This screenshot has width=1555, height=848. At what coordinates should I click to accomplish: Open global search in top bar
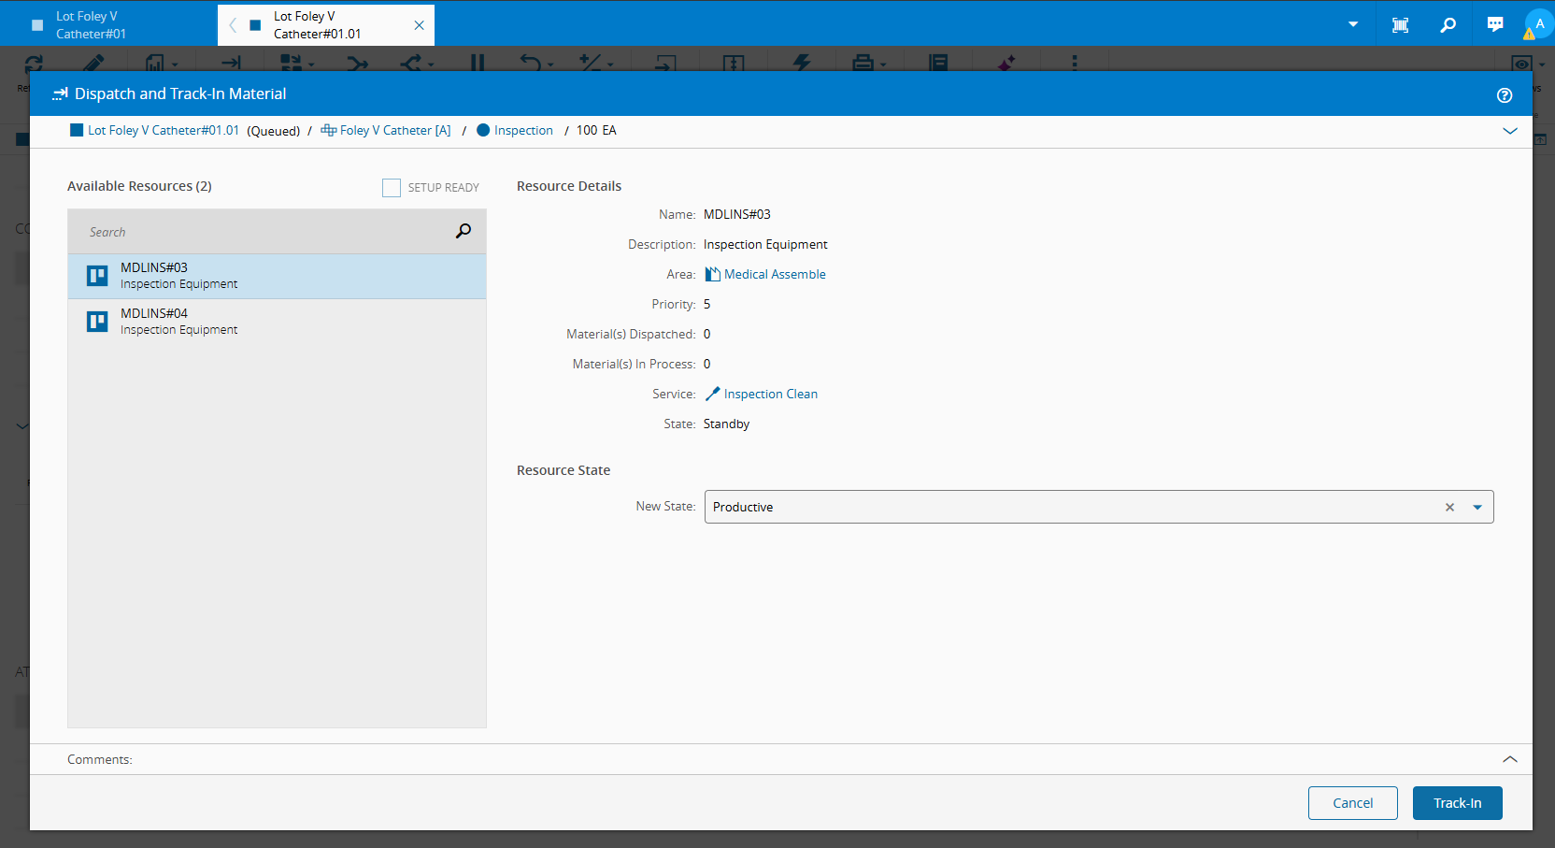point(1448,25)
